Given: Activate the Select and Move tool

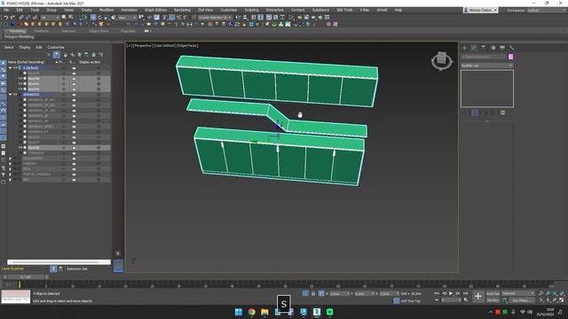Looking at the screenshot, I should pyautogui.click(x=93, y=18).
